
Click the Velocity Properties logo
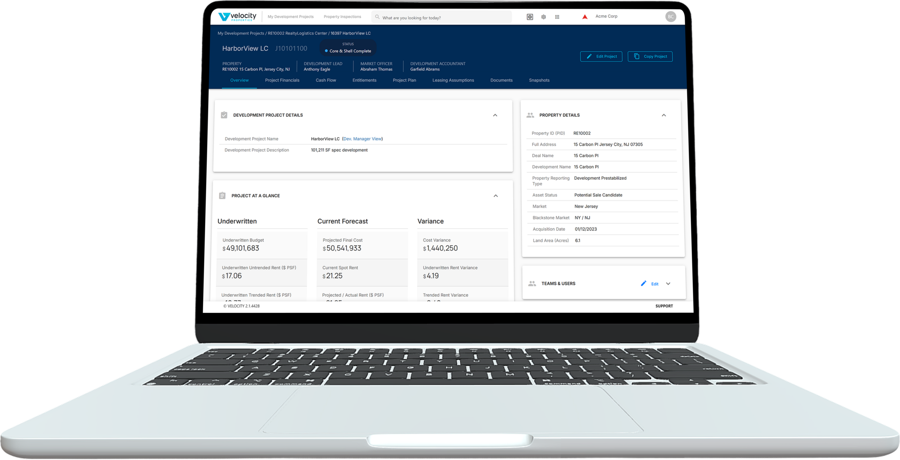pos(237,17)
